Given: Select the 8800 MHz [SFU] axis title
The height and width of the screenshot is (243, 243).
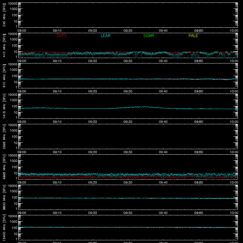Looking at the screenshot, I should [4, 197].
